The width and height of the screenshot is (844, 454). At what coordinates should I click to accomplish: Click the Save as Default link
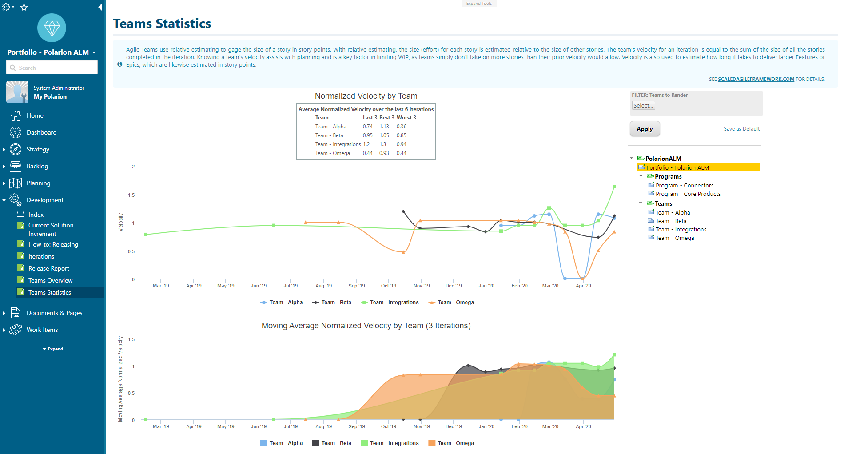click(x=741, y=129)
